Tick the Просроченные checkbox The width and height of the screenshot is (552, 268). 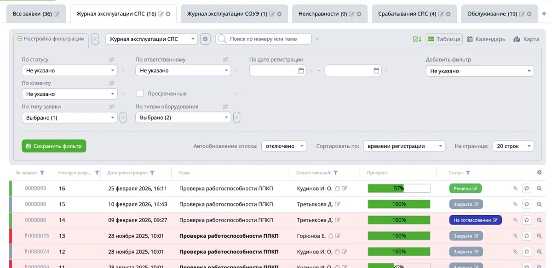click(x=140, y=94)
